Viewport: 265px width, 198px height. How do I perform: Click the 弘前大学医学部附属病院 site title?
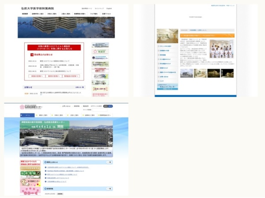pyautogui.click(x=38, y=8)
